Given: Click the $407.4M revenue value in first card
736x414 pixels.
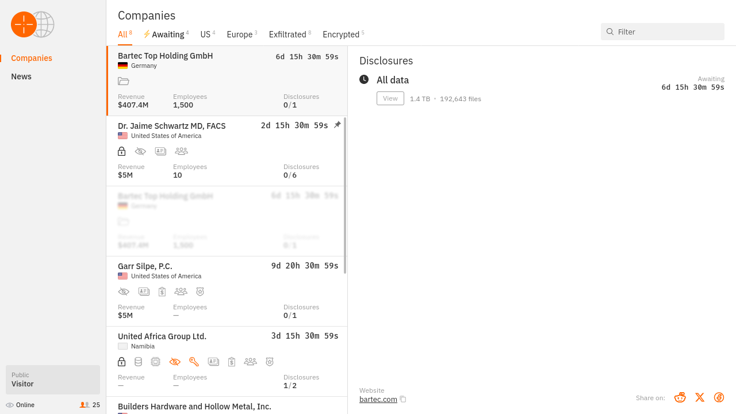Looking at the screenshot, I should [x=133, y=105].
